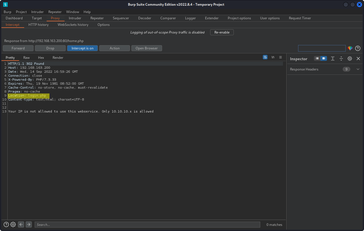Select the Intercept sub-tab

[13, 25]
